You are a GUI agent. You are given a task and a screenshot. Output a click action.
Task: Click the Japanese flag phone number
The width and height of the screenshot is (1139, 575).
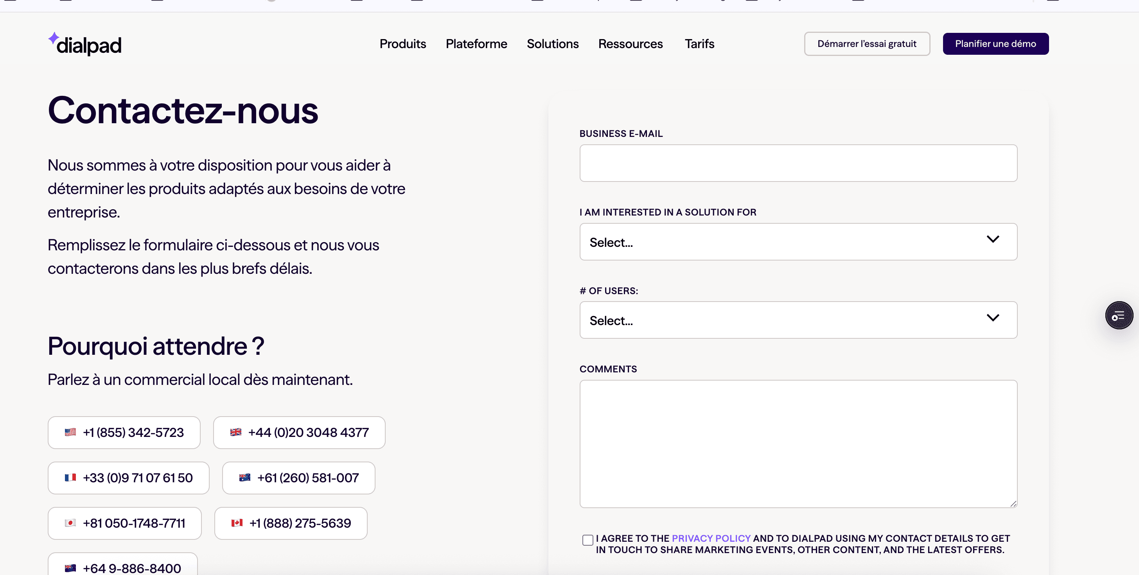pyautogui.click(x=125, y=523)
